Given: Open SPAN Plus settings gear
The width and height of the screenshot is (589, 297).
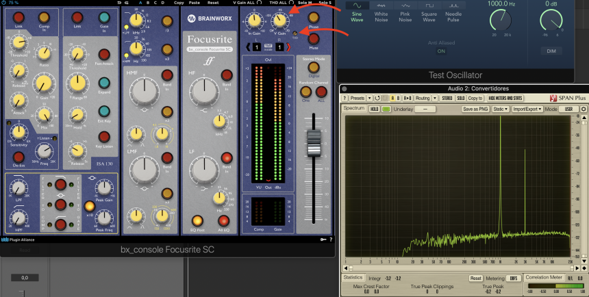Looking at the screenshot, I should [584, 109].
